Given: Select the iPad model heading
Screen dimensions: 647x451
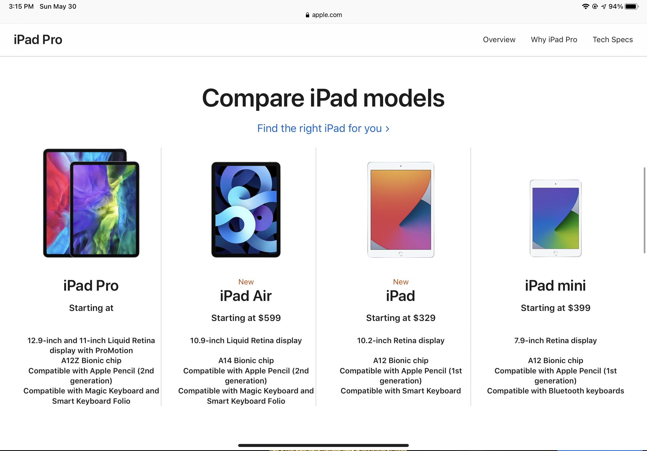Looking at the screenshot, I should [x=401, y=296].
